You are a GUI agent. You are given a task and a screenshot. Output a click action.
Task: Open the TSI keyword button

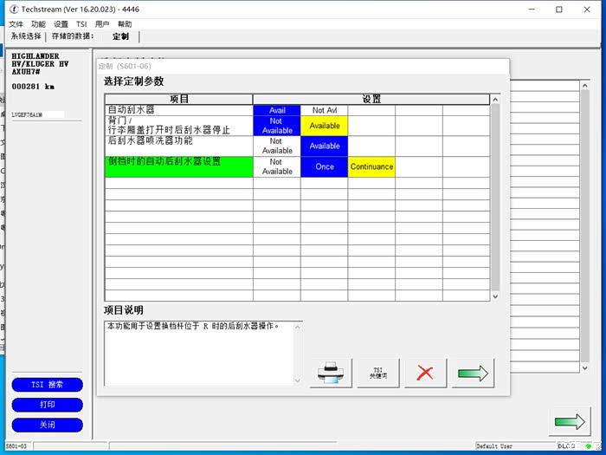(378, 373)
